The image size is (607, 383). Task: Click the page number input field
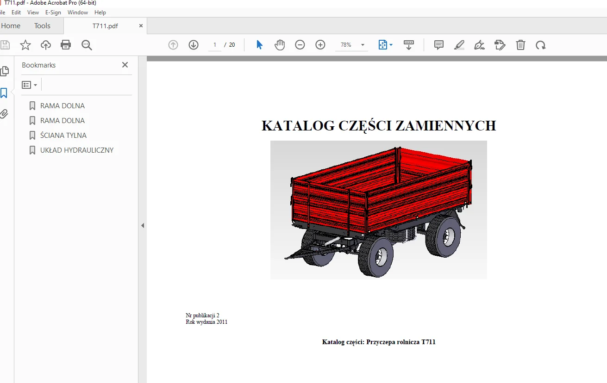[215, 45]
